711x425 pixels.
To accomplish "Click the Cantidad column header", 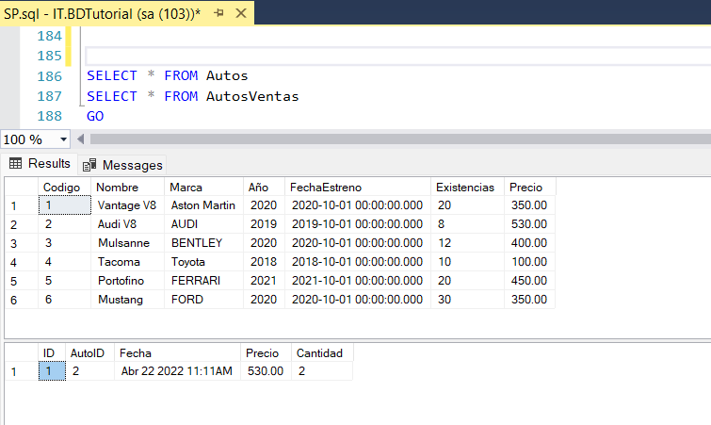I will [x=322, y=352].
